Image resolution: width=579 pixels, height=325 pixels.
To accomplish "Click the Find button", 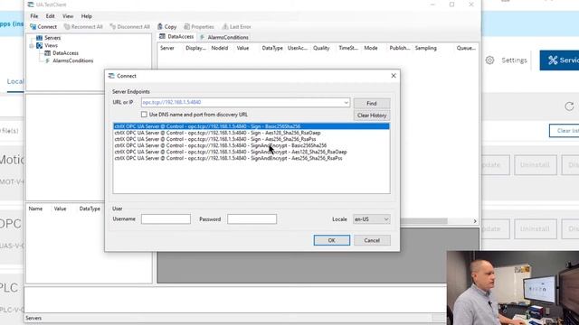I will [x=372, y=104].
